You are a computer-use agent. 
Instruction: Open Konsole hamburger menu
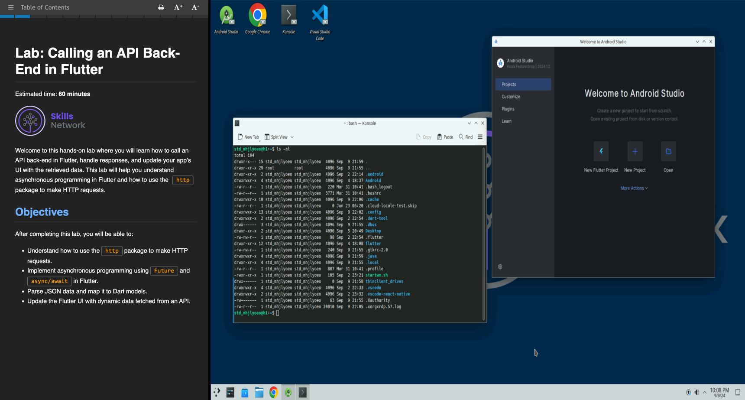pos(480,137)
